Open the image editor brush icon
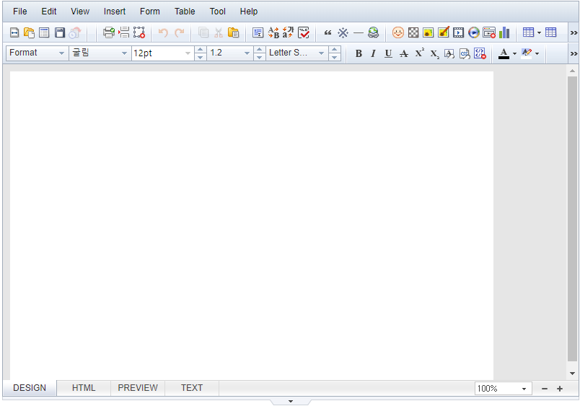580x406 pixels. coord(444,32)
